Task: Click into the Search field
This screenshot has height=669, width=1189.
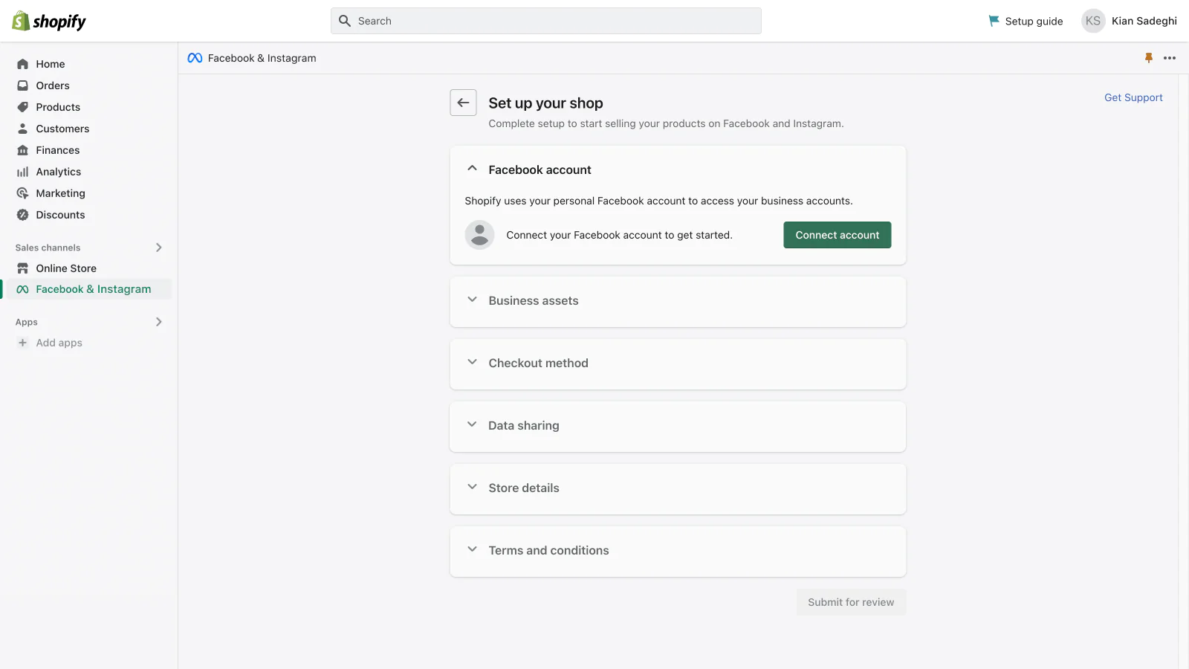Action: pos(546,21)
